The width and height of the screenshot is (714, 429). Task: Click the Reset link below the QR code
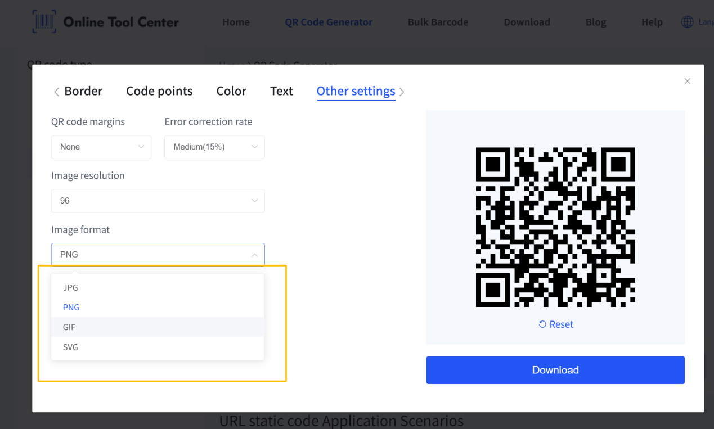pyautogui.click(x=560, y=324)
